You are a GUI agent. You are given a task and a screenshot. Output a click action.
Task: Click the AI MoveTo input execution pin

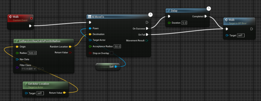tap(90, 22)
